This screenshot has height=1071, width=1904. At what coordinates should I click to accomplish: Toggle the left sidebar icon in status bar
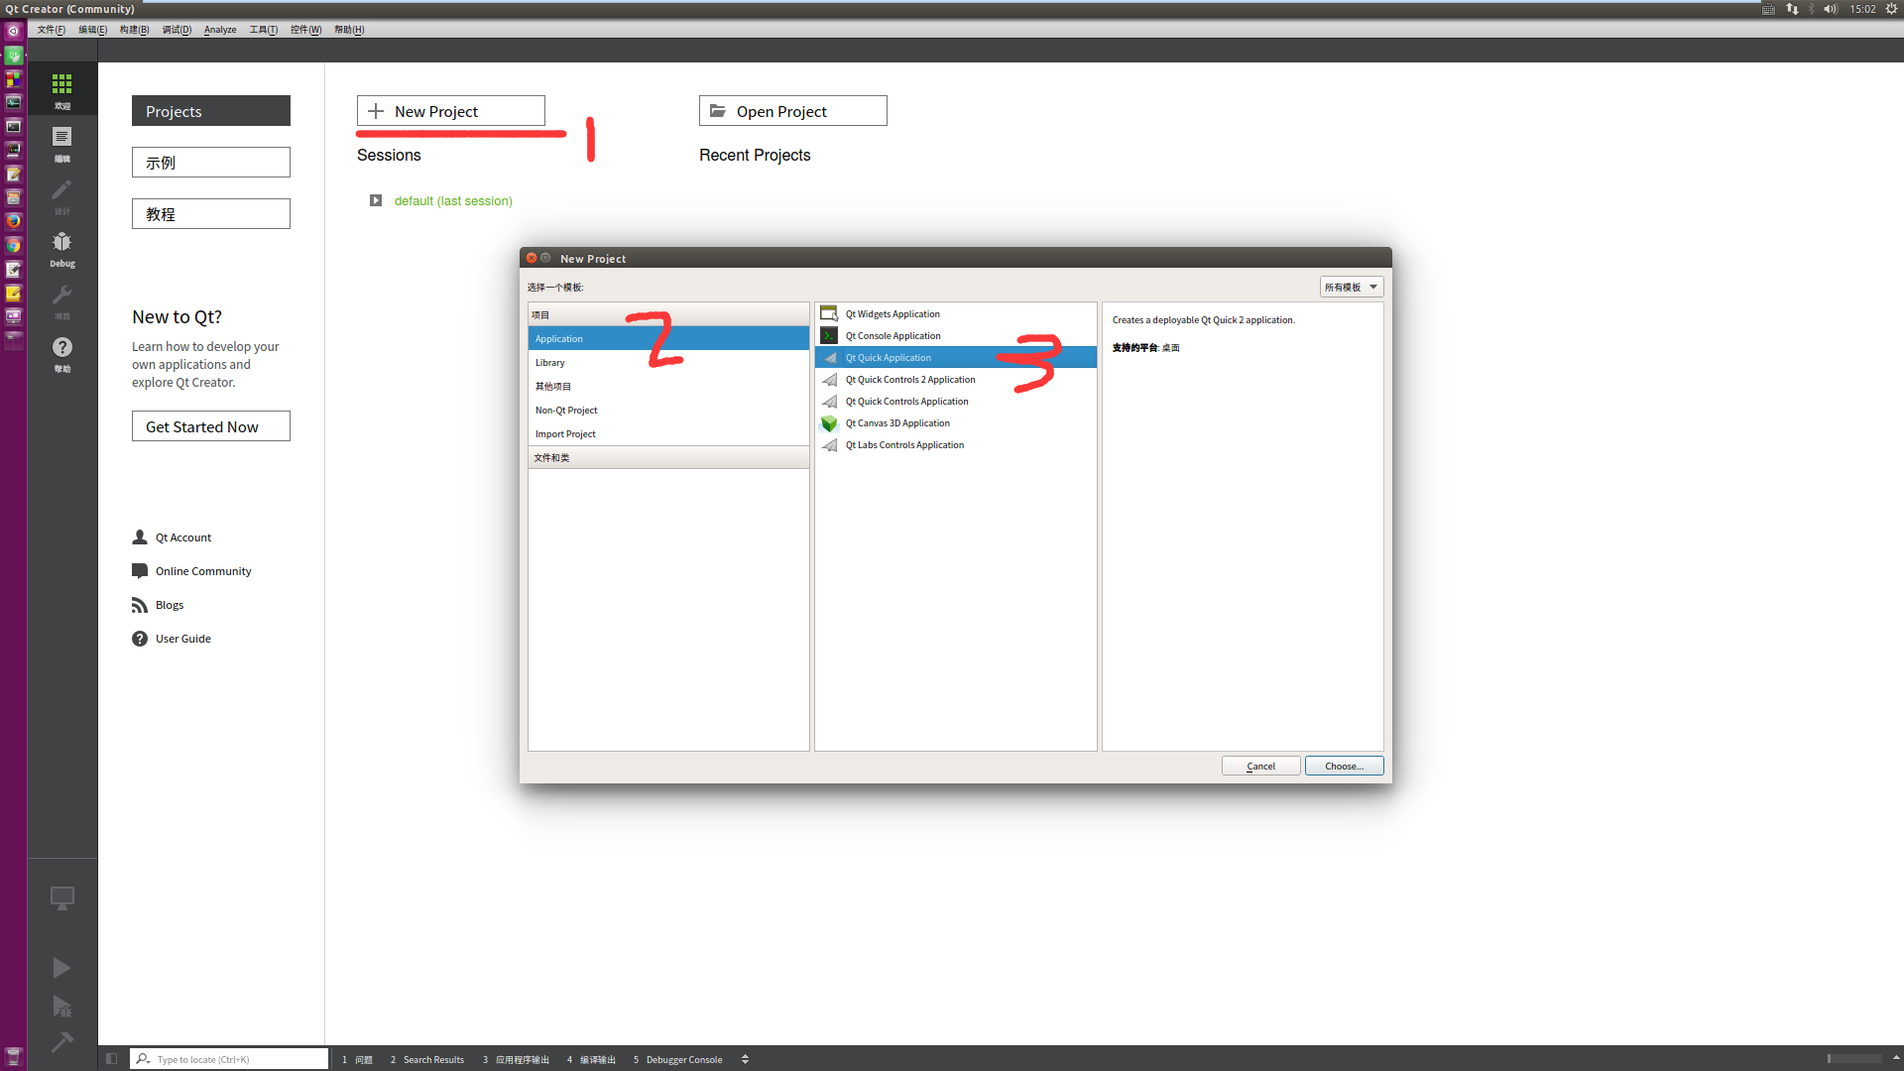point(112,1059)
